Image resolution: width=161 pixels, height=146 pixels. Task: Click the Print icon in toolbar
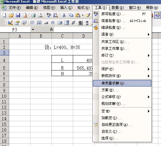coord(33,15)
